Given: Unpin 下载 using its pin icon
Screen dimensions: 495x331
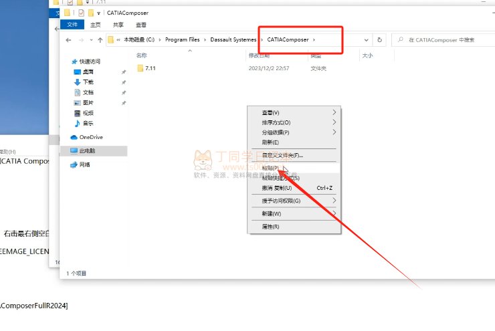Looking at the screenshot, I should pyautogui.click(x=124, y=82).
